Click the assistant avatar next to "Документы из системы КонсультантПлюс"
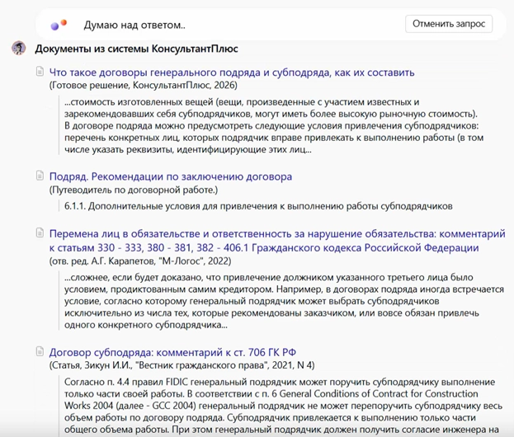514x437 pixels. 19,48
